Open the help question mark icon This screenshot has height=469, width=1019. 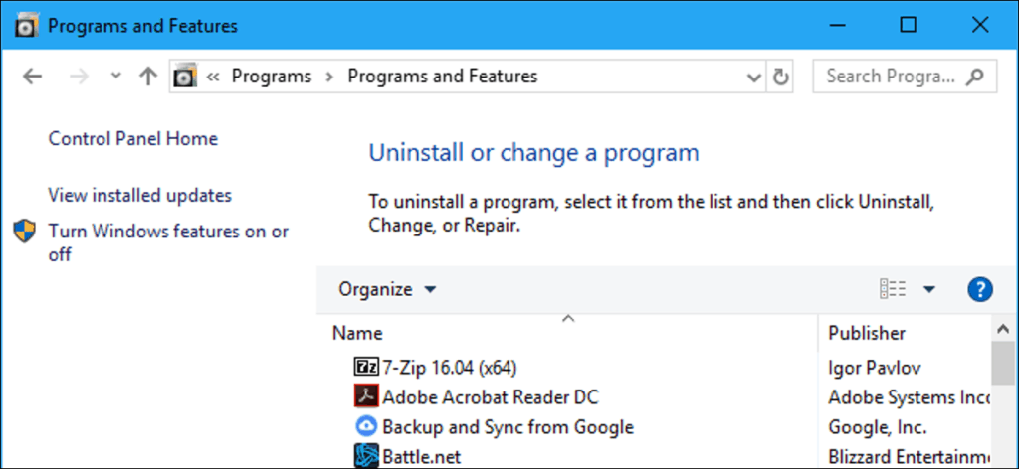click(x=979, y=289)
